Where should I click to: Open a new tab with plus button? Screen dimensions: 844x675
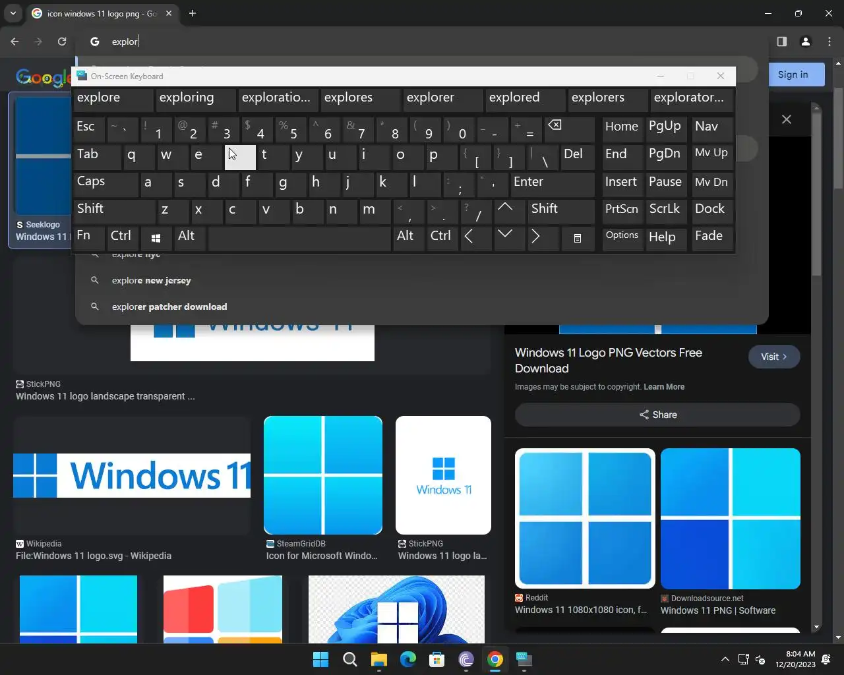click(193, 13)
